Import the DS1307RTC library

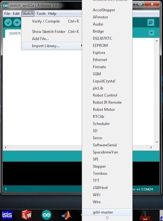tap(102, 38)
